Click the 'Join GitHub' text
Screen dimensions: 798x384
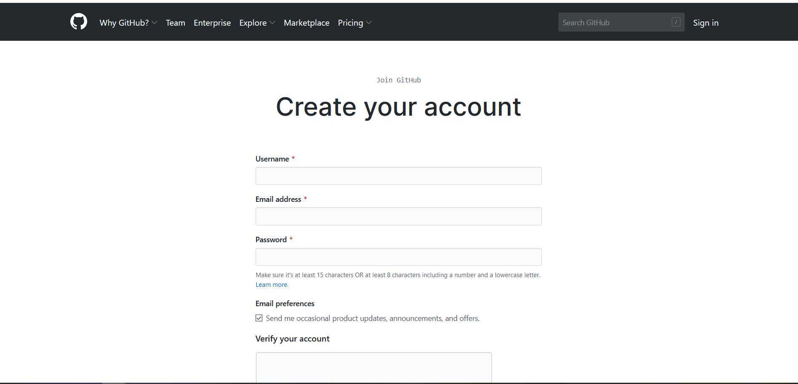tap(398, 80)
